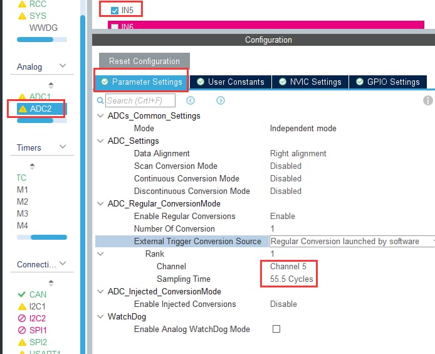Click the search magnifier icon

[x=101, y=100]
